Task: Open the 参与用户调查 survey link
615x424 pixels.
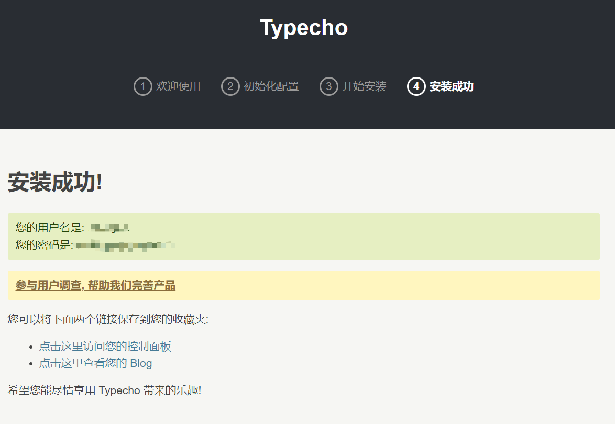Action: (x=95, y=285)
